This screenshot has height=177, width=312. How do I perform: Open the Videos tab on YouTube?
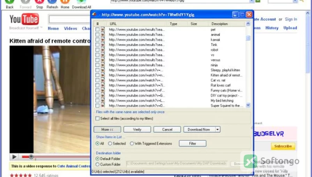[71, 28]
